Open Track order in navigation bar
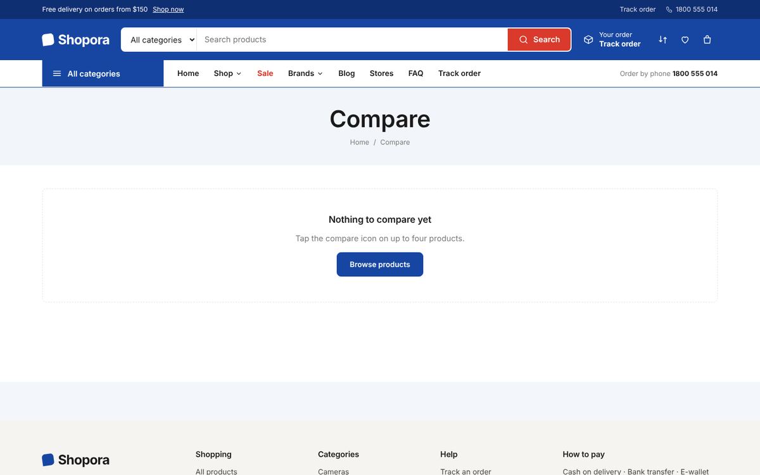Viewport: 760px width, 475px height. (459, 73)
